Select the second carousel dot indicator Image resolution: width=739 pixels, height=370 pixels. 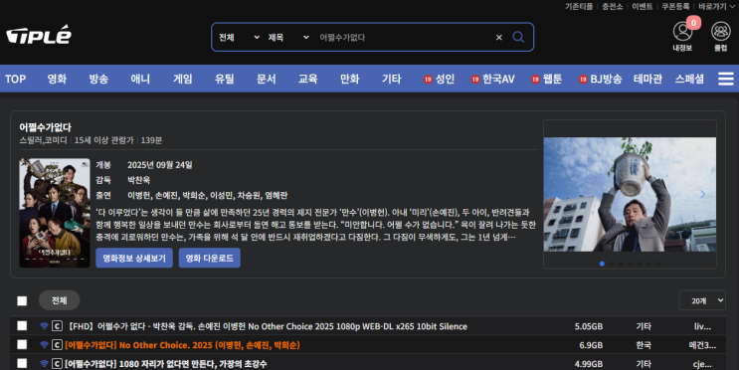[612, 264]
